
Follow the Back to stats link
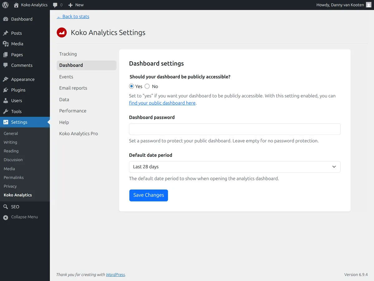coord(73,17)
